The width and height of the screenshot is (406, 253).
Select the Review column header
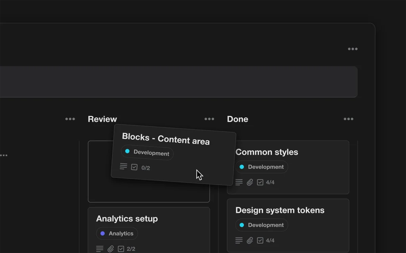tap(102, 119)
